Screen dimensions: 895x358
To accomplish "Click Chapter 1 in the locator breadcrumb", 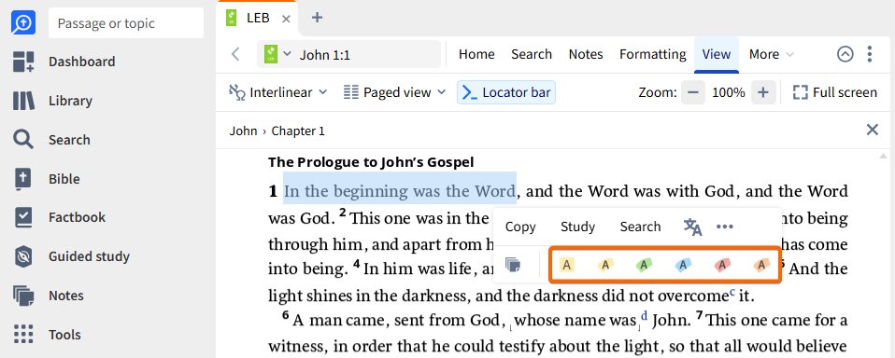I will [298, 131].
